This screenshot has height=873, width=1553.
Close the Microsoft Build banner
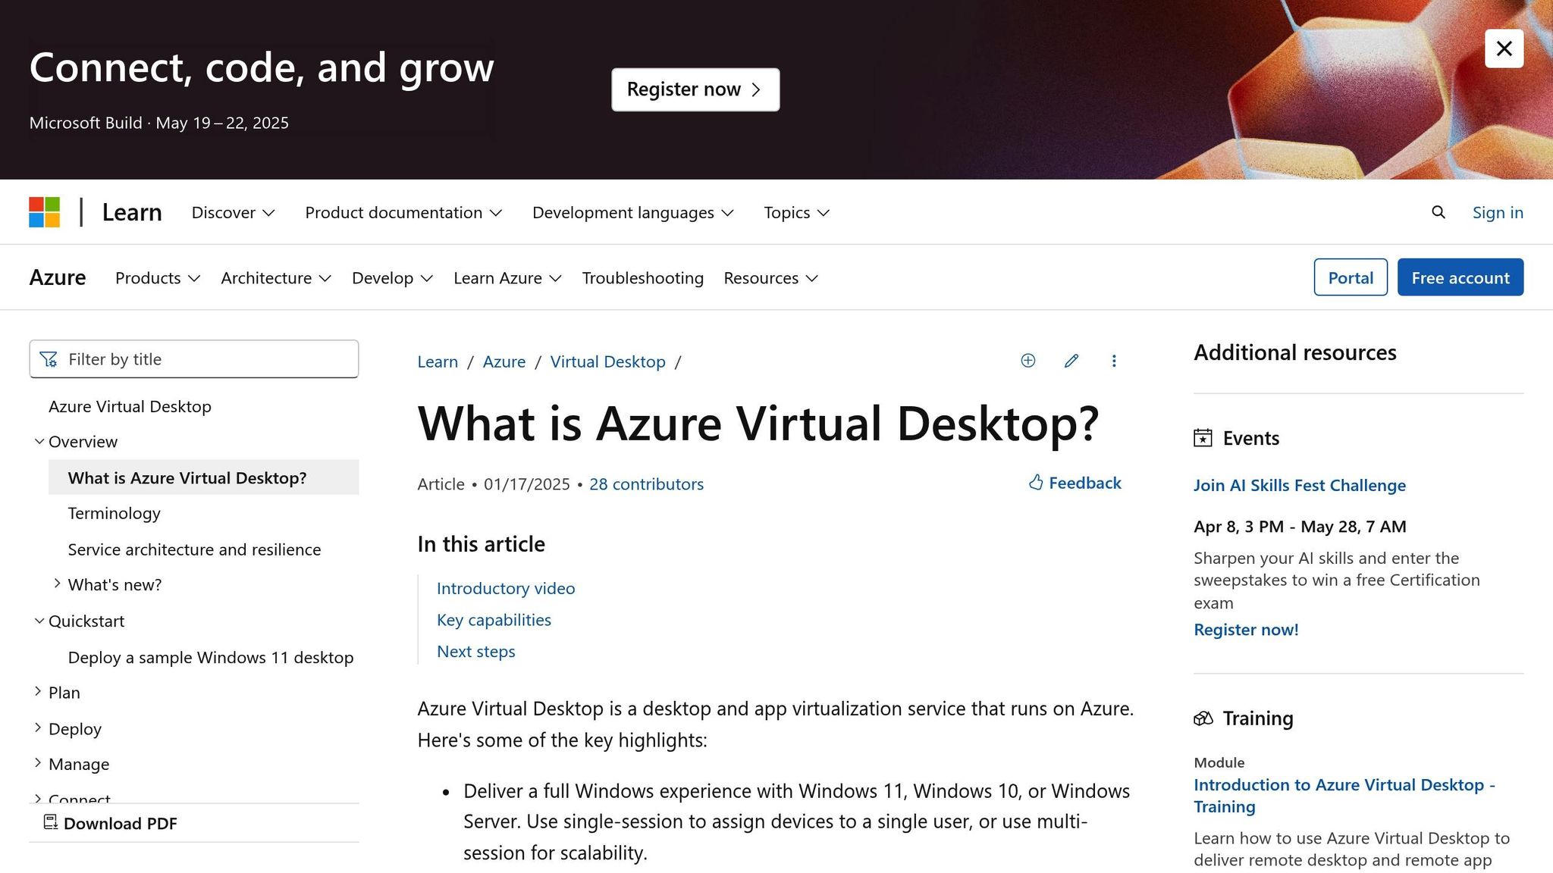1504,48
